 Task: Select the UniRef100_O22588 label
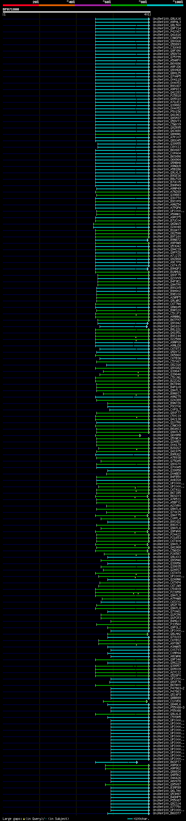(167, 339)
